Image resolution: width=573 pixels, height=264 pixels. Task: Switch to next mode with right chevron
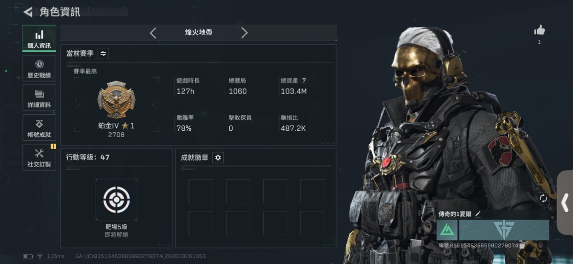tap(244, 33)
